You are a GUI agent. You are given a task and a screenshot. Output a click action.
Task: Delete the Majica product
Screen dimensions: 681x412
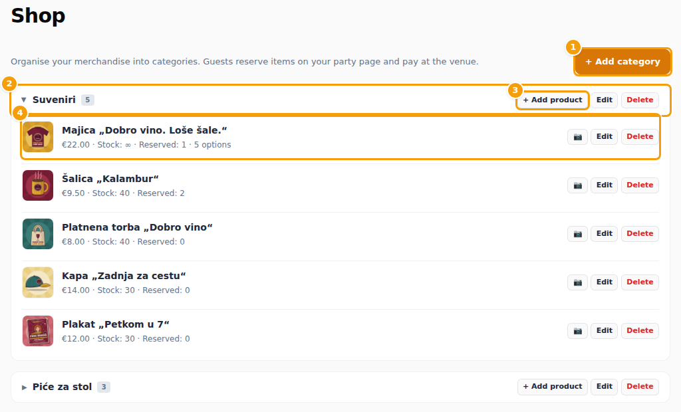click(640, 137)
